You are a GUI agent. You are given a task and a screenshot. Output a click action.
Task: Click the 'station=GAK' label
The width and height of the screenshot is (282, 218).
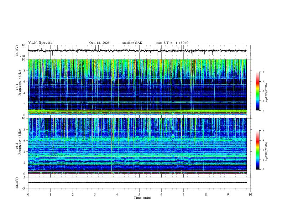point(132,43)
